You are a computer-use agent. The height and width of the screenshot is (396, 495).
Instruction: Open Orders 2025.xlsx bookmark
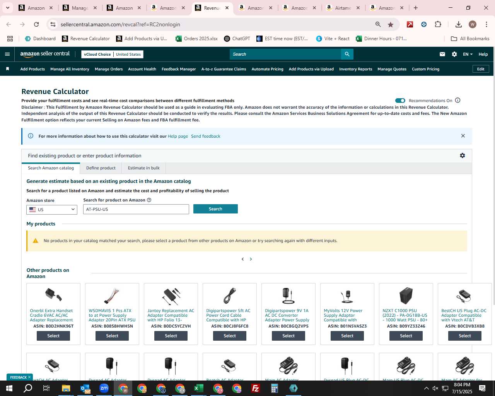[196, 39]
